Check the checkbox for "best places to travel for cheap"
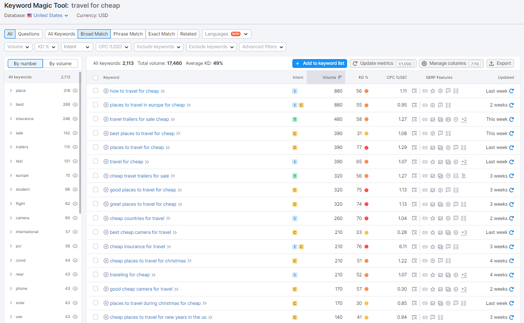 [x=95, y=133]
